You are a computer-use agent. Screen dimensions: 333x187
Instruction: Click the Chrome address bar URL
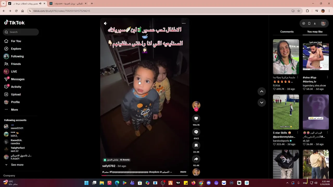pyautogui.click(x=62, y=11)
